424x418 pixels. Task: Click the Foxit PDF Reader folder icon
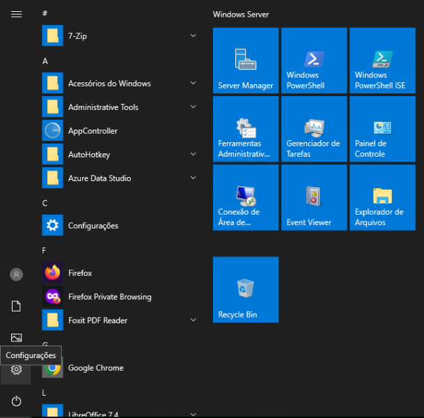click(x=52, y=320)
